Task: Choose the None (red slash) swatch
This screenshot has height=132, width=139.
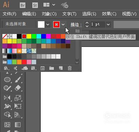Action: coord(5,36)
